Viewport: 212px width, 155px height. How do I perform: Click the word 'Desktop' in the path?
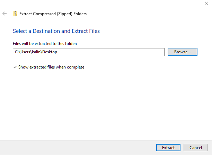point(49,52)
